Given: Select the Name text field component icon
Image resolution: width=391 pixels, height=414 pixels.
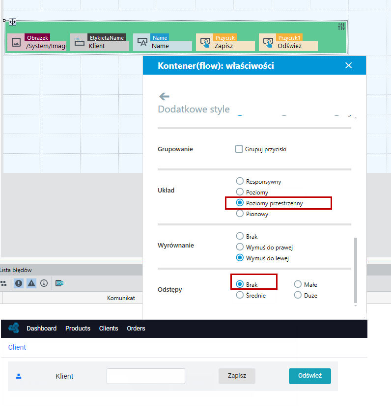Looking at the screenshot, I should tap(142, 42).
